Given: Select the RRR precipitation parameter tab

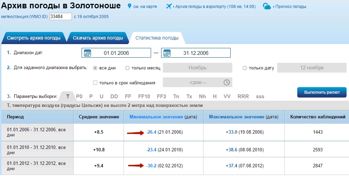Looking at the screenshot, I should click(243, 97).
